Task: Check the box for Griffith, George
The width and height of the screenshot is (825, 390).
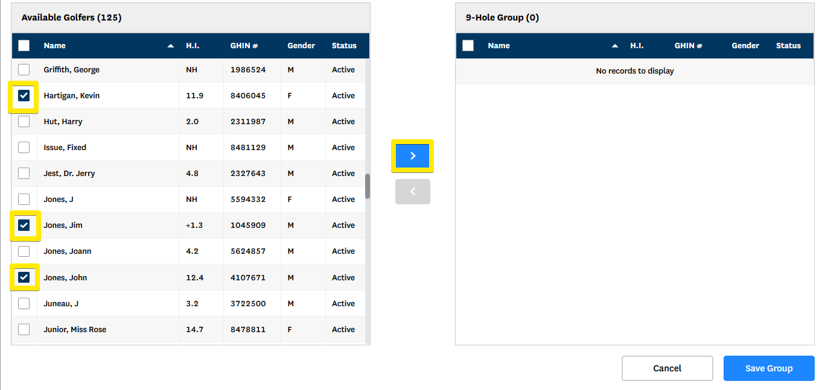Action: 24,70
